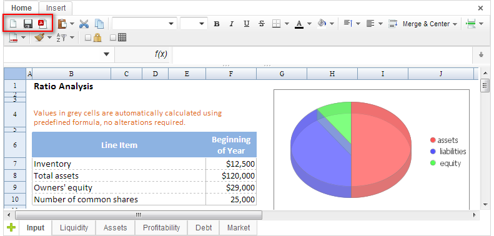Export the spreadsheet to PDF
Viewport: 494px width, 236px height.
[x=42, y=24]
